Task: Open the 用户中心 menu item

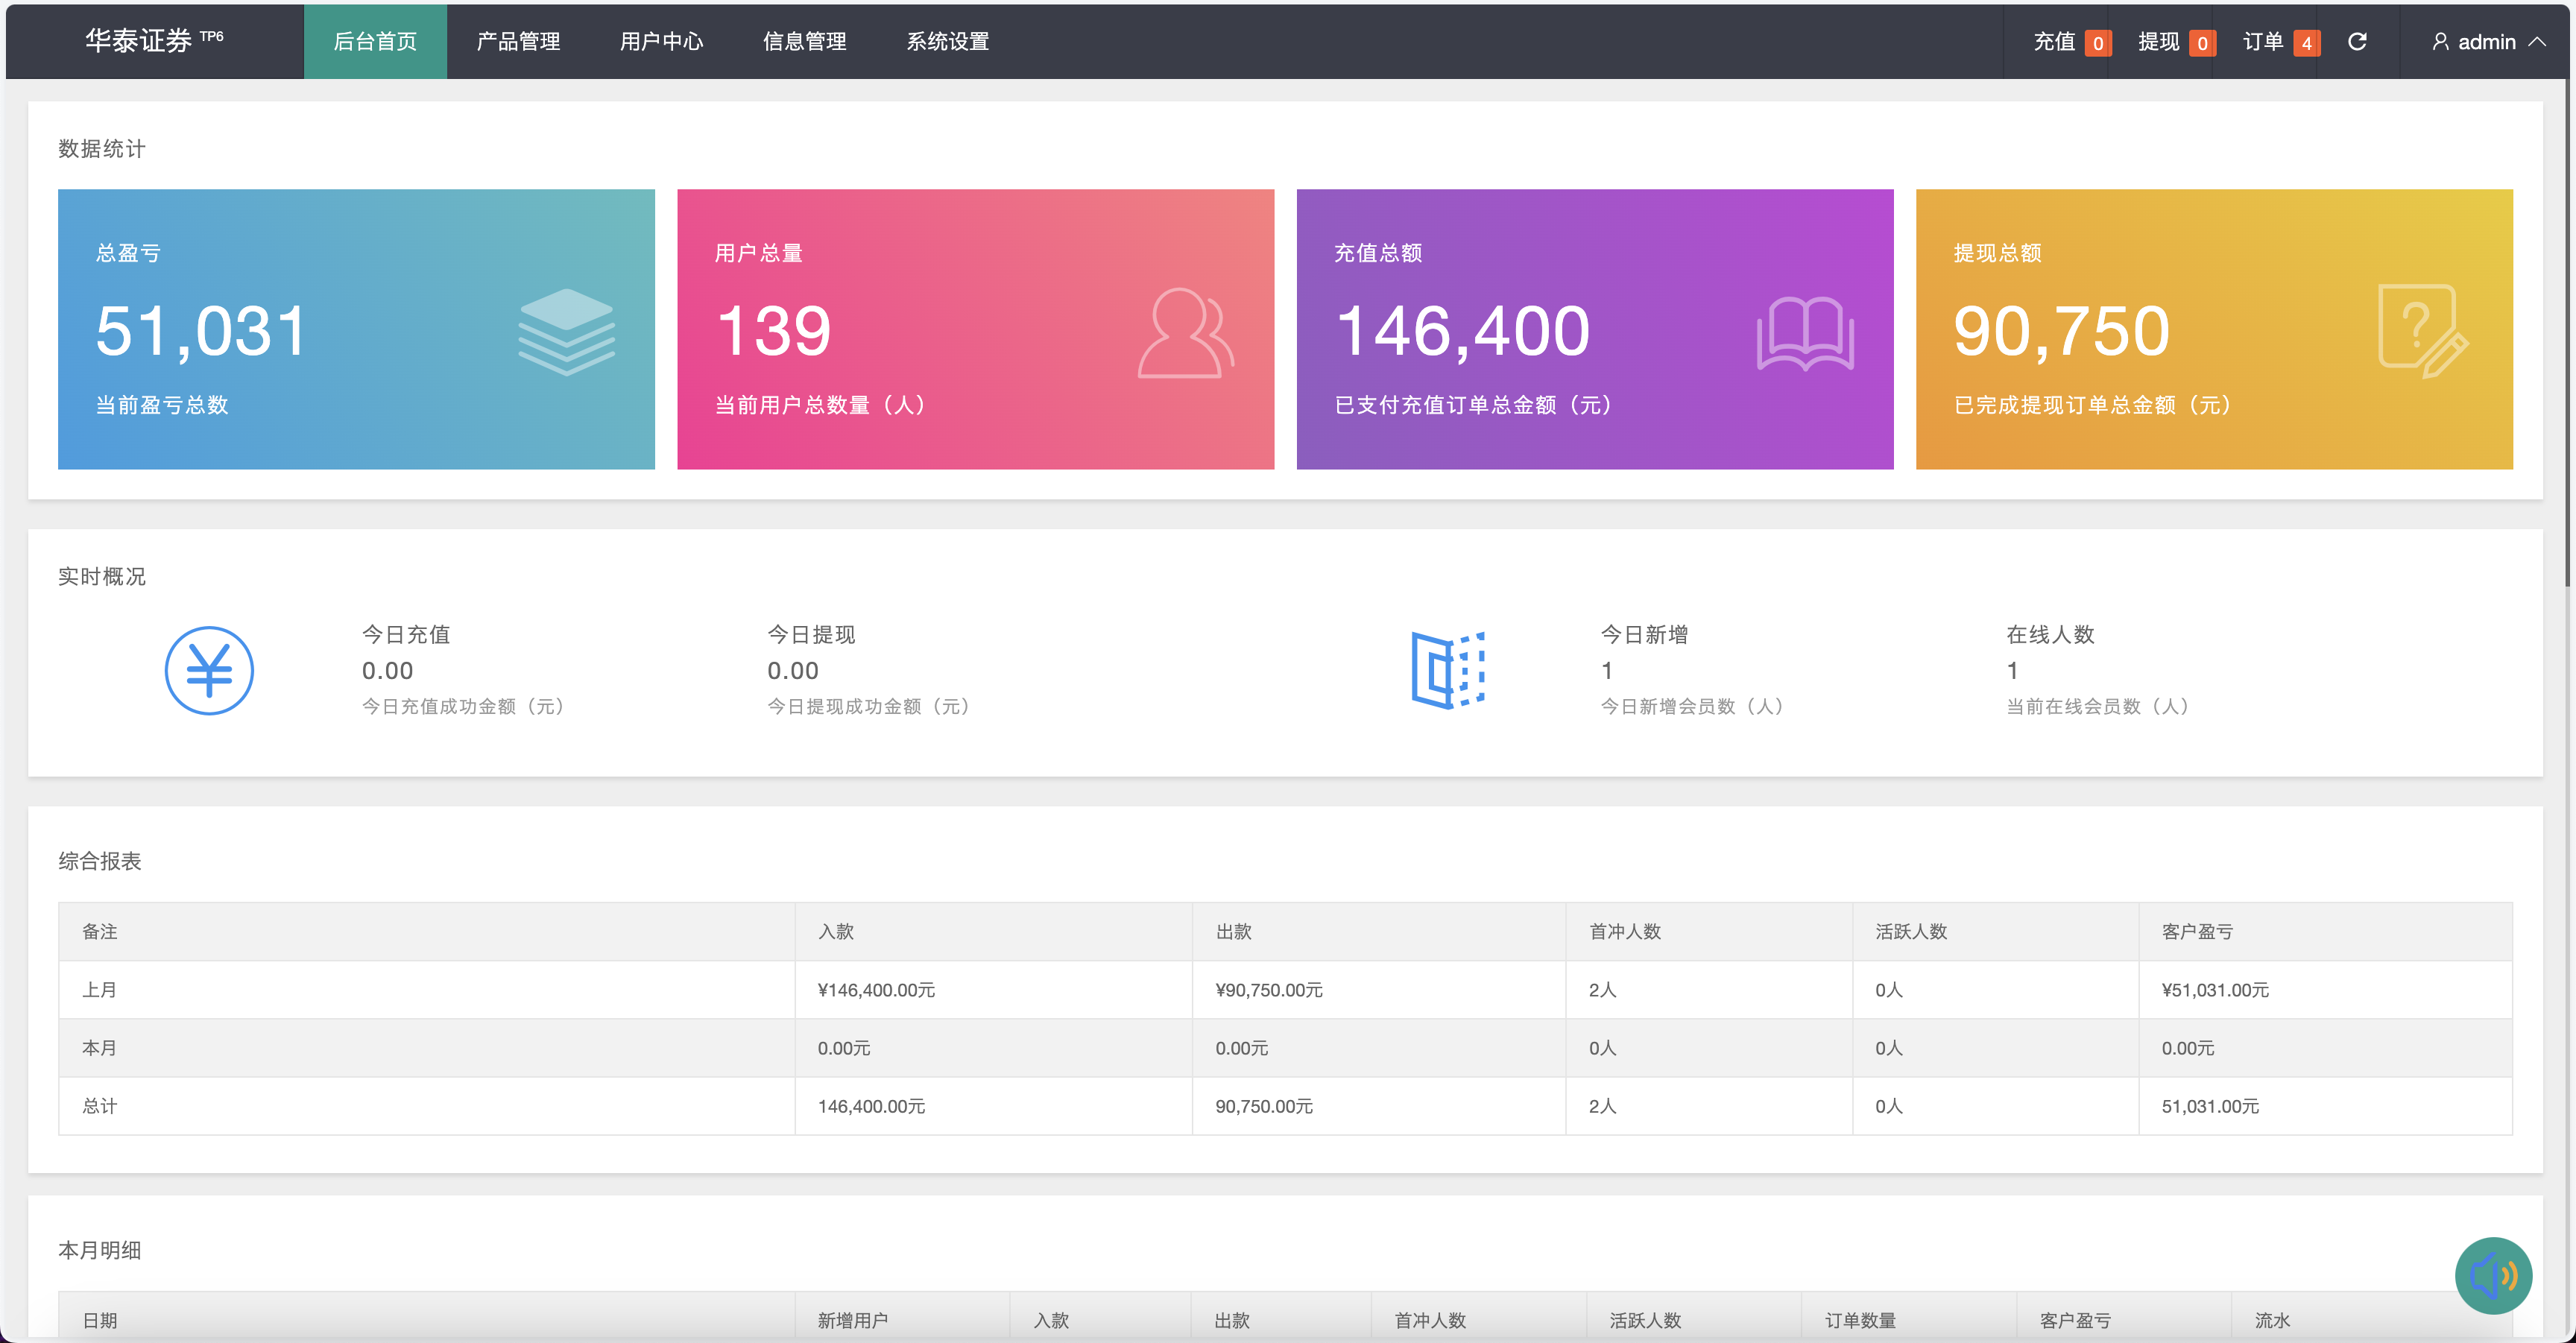Action: click(661, 41)
